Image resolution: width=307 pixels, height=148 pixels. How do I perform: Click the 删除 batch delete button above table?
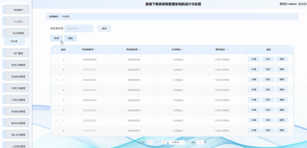point(71,38)
